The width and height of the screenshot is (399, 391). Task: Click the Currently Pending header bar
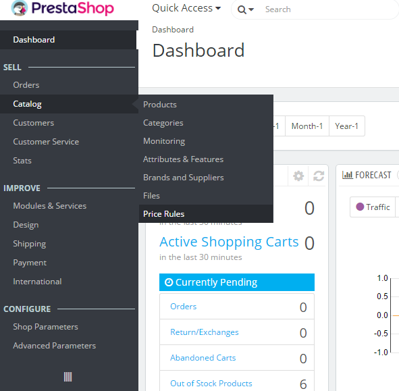click(237, 282)
